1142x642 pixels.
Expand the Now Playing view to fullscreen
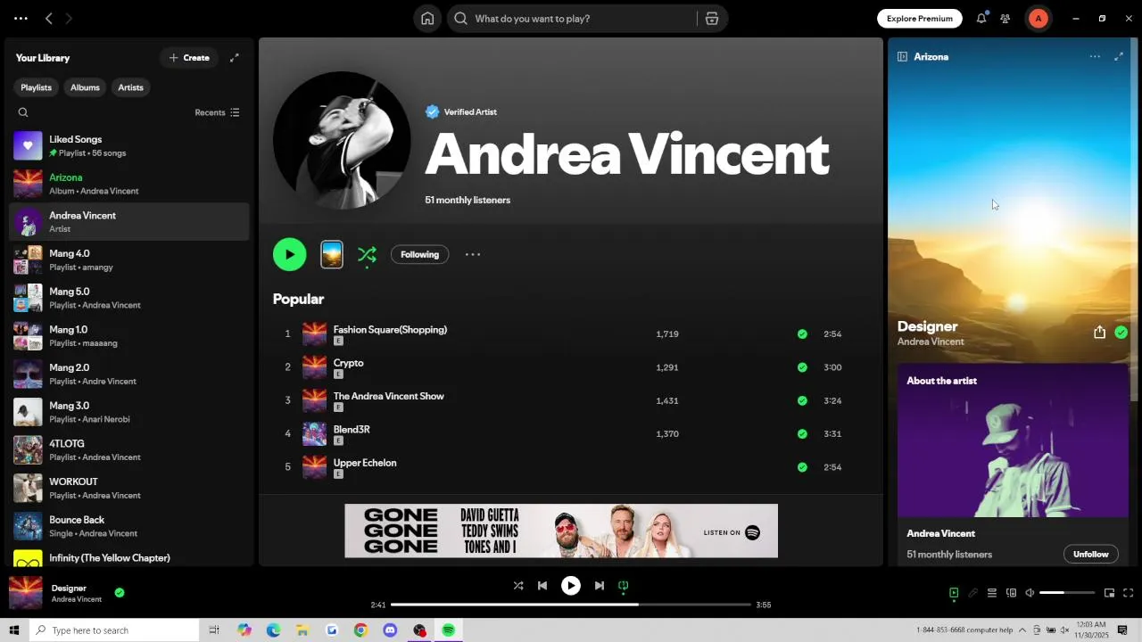tap(1119, 56)
